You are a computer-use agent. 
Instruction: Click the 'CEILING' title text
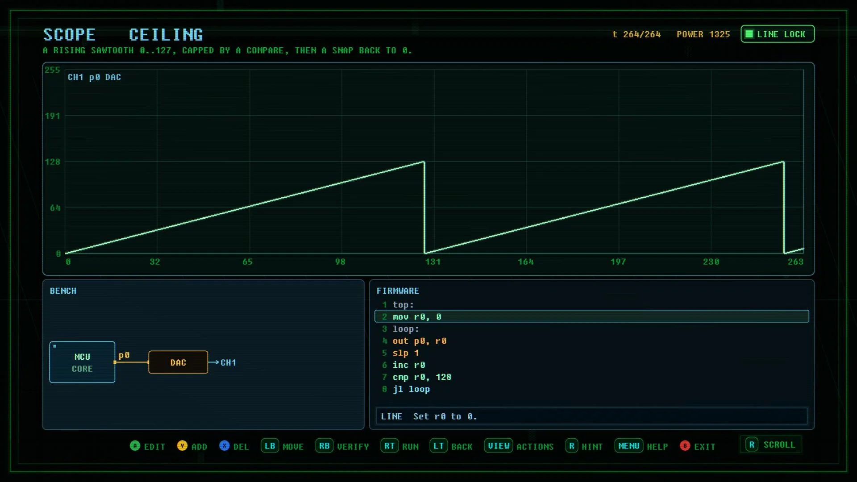[166, 34]
